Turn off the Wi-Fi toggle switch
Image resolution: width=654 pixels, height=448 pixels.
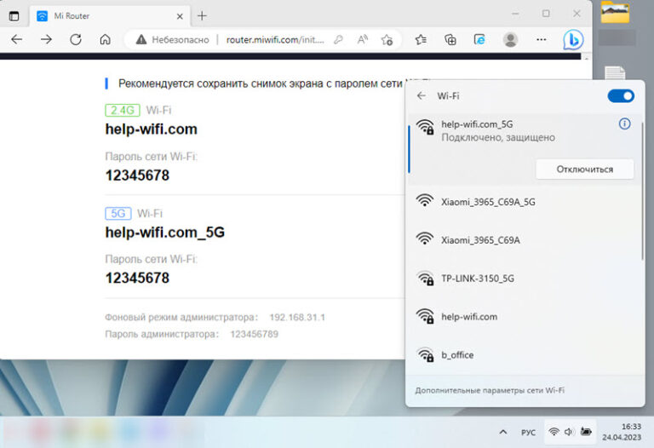coord(621,96)
